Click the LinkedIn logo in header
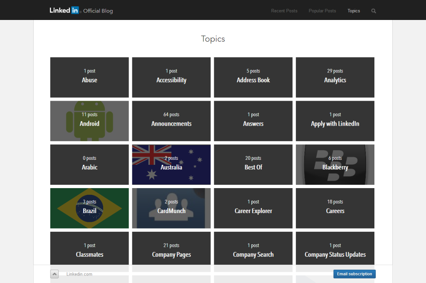This screenshot has height=283, width=426. coord(64,10)
